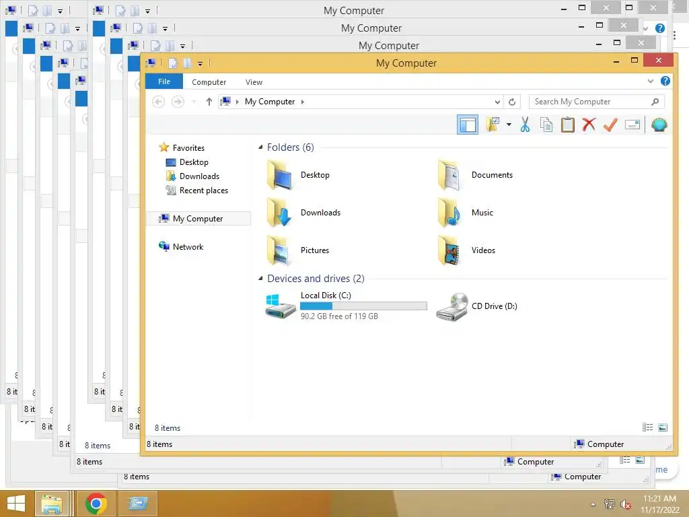Screen dimensions: 689x517
Task: Open the Customize Quick Access Toolbar dropdown
Action: coord(200,64)
